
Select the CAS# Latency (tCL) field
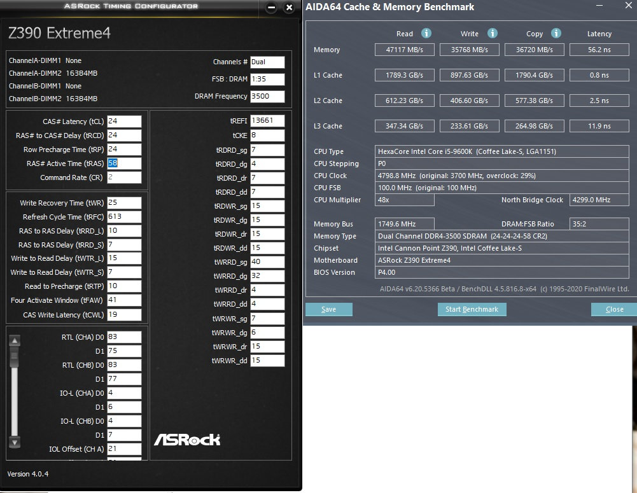point(124,121)
